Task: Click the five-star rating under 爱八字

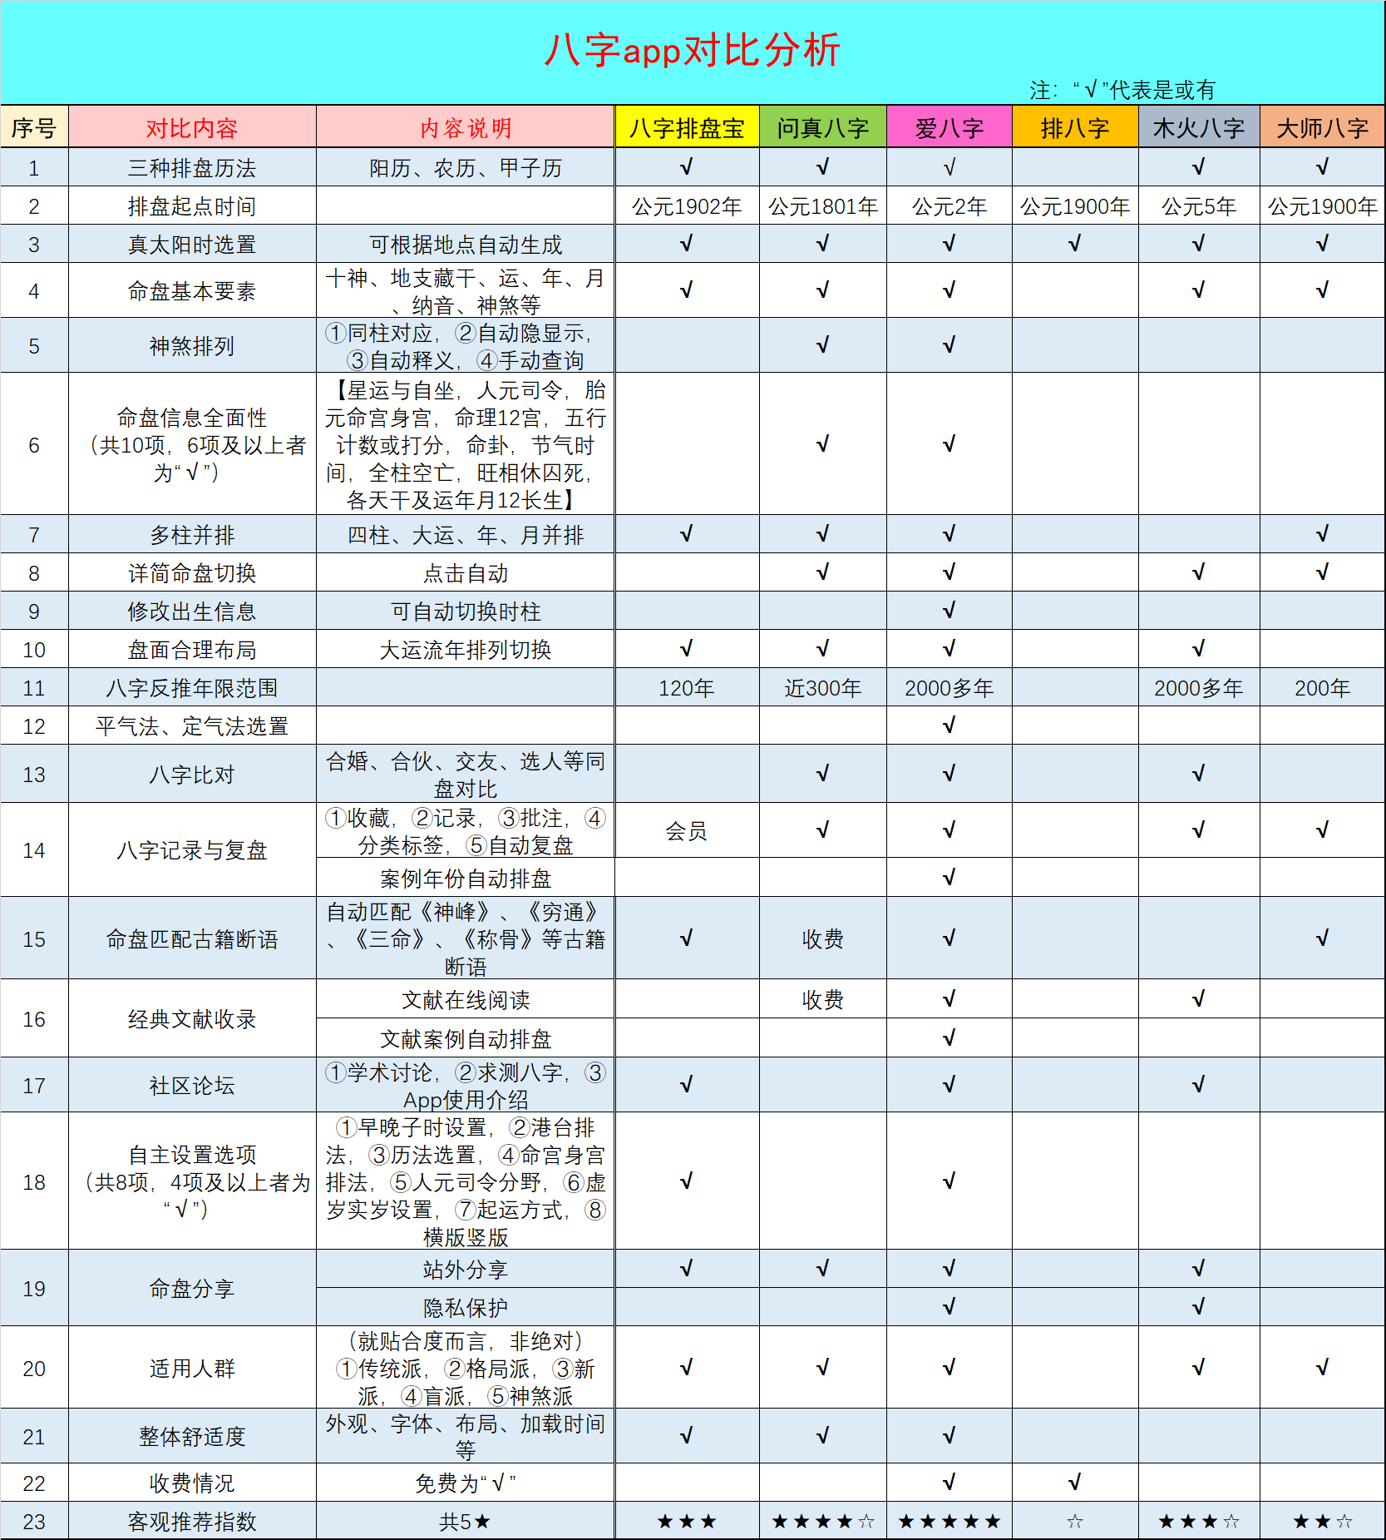Action: [949, 1522]
